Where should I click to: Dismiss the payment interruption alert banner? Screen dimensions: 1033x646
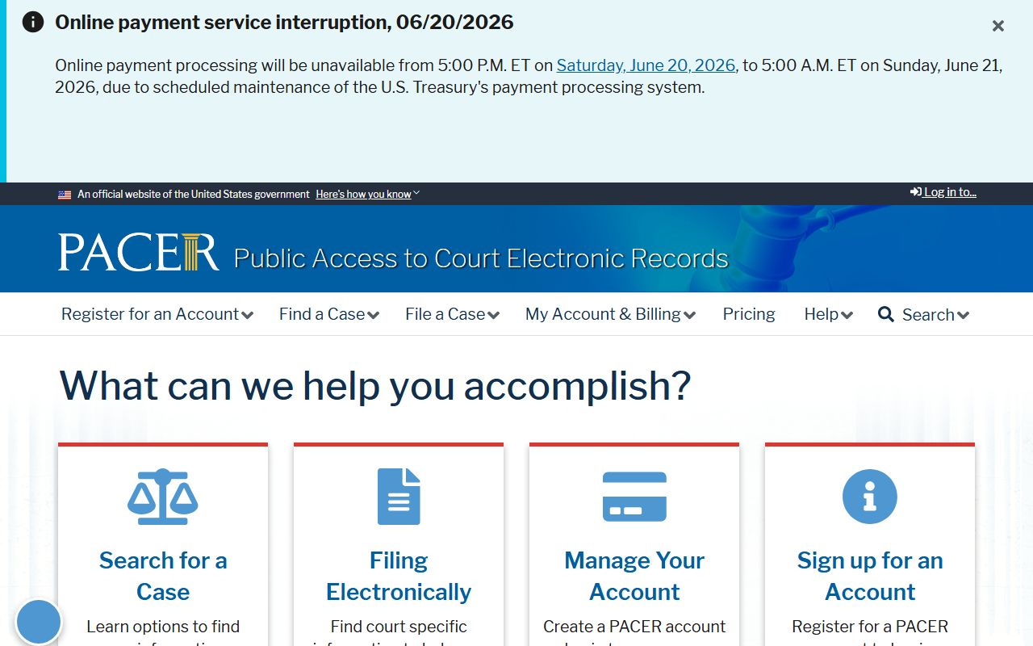point(998,26)
